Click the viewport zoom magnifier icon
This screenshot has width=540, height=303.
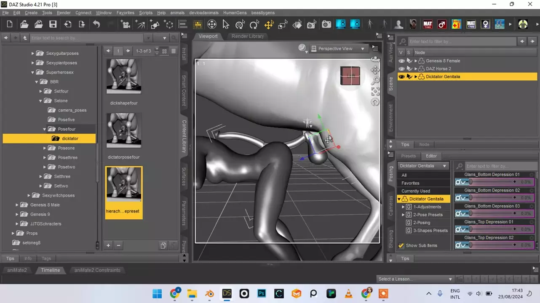(x=375, y=80)
